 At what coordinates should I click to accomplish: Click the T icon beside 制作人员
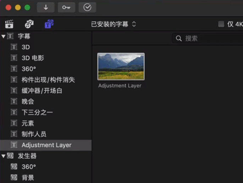coord(14,134)
